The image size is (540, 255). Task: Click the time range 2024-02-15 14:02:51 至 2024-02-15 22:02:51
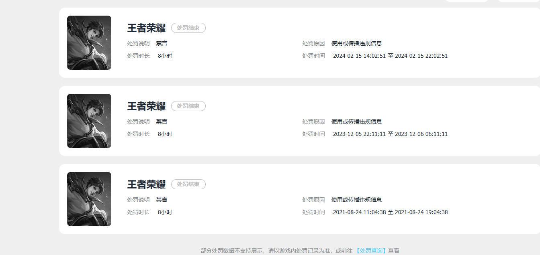(390, 56)
